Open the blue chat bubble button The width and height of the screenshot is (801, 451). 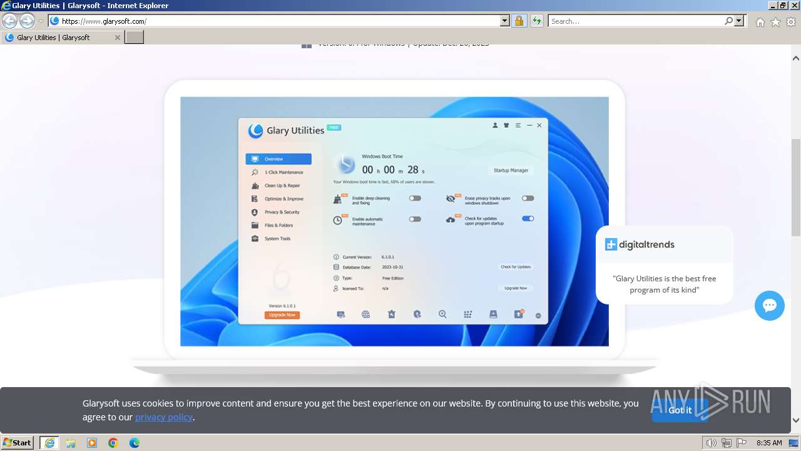pos(770,306)
